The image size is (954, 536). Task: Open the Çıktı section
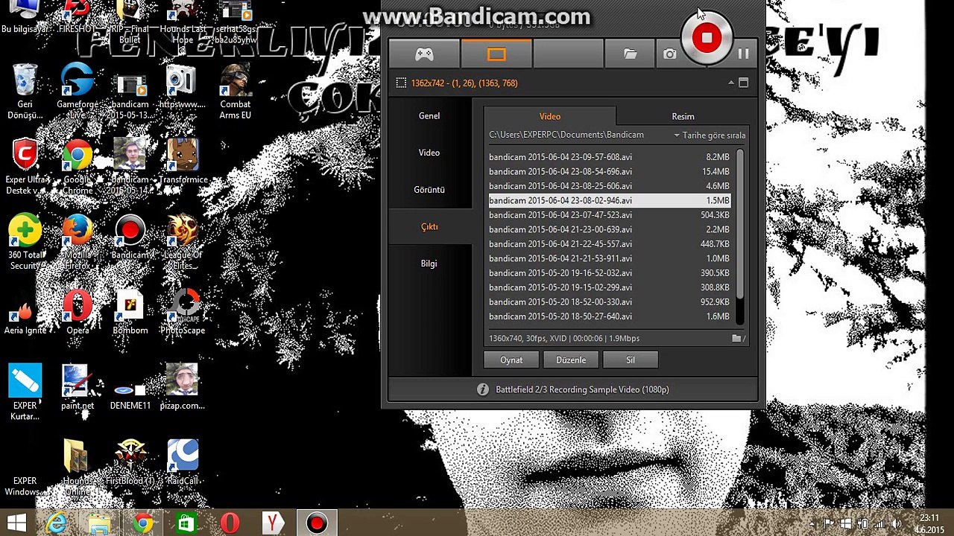point(429,227)
